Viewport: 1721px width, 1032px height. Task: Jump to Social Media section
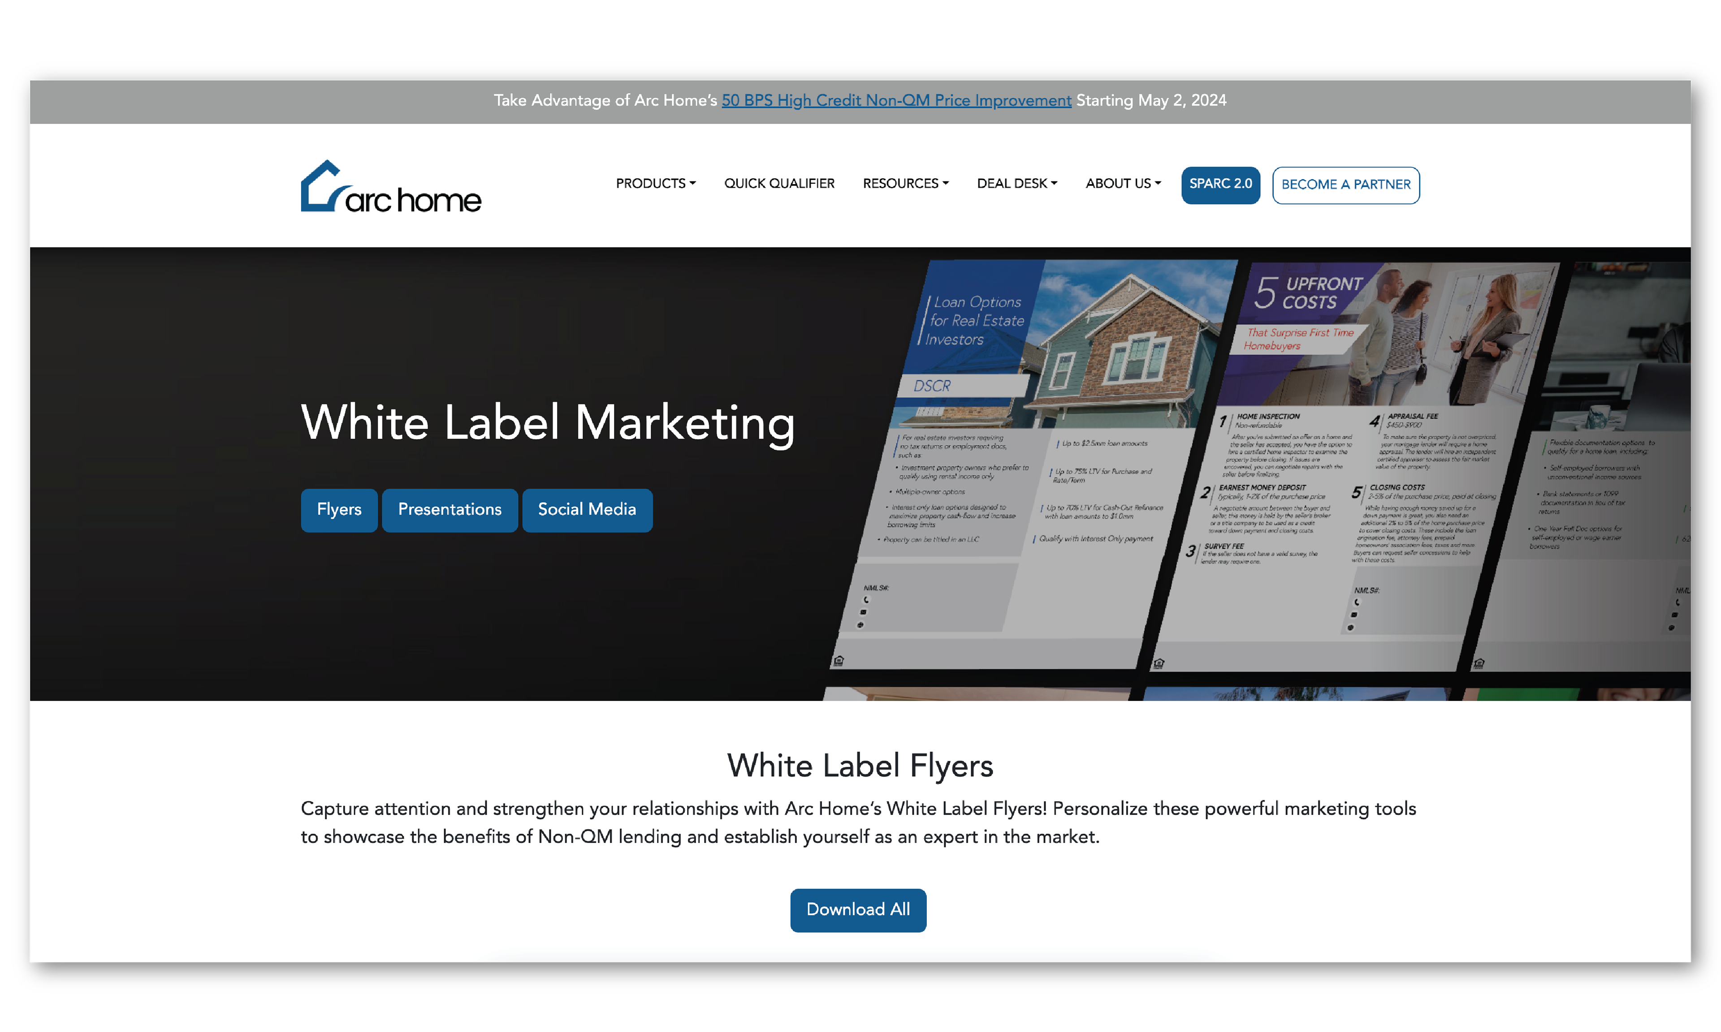point(586,510)
